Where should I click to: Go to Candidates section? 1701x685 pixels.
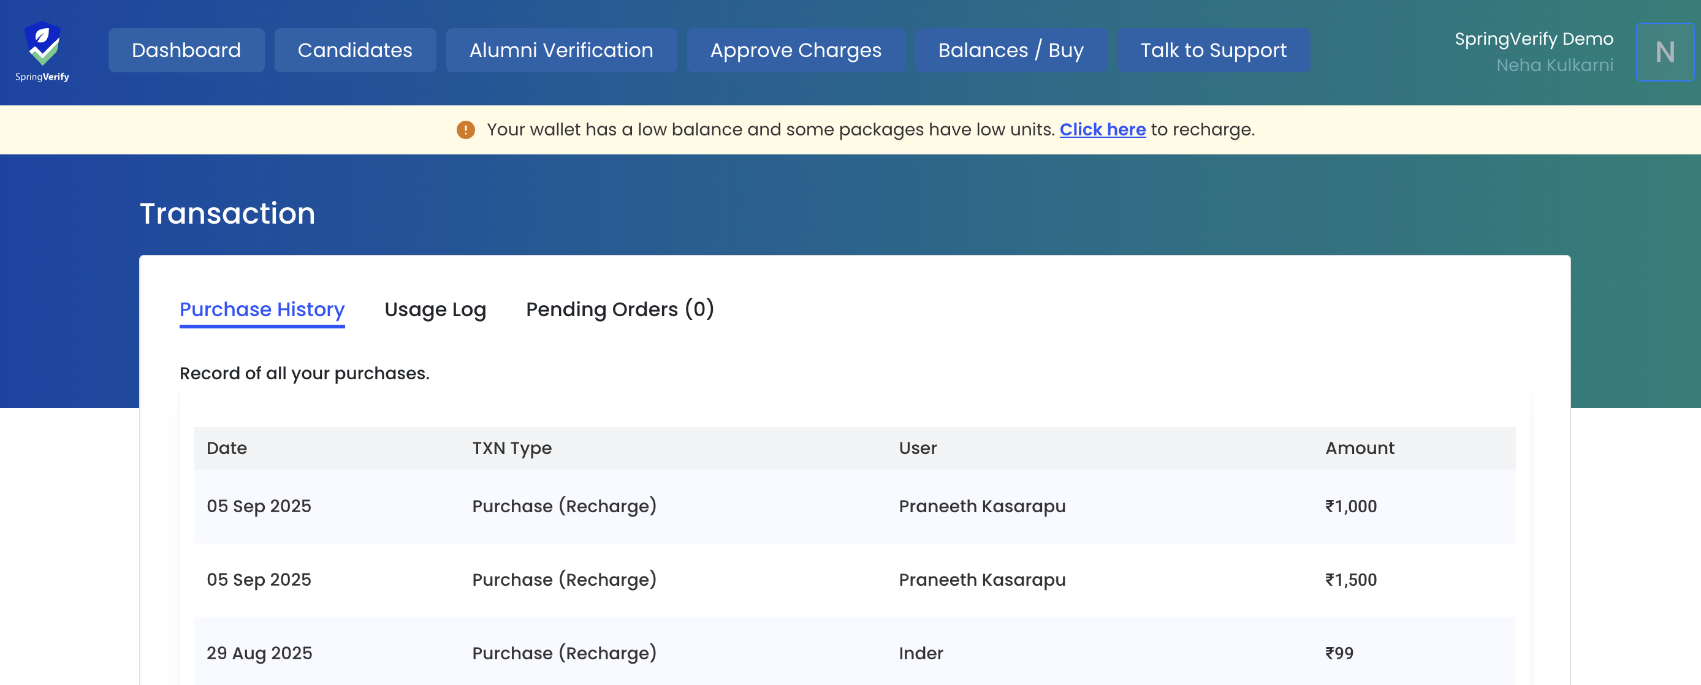[x=354, y=50]
